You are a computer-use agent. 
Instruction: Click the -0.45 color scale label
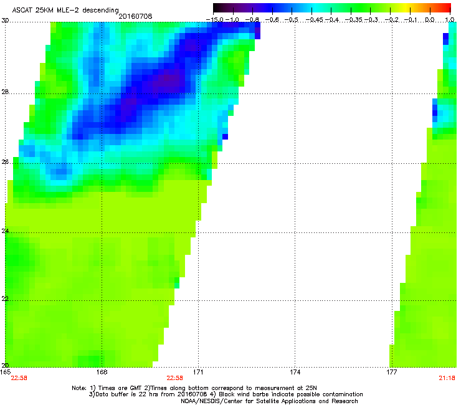314,20
